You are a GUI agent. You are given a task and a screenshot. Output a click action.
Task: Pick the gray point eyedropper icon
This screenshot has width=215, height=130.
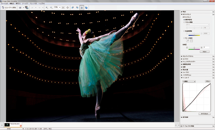[x=188, y=41]
